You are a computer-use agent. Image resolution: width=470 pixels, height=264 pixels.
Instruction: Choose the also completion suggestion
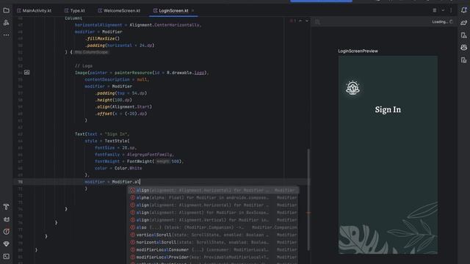[x=213, y=227]
